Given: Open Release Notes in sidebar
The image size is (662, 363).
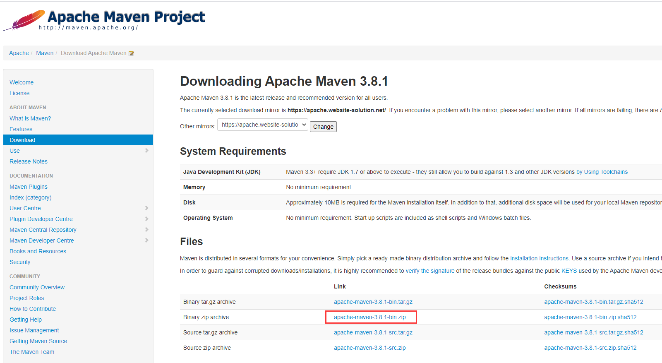Looking at the screenshot, I should pos(29,161).
